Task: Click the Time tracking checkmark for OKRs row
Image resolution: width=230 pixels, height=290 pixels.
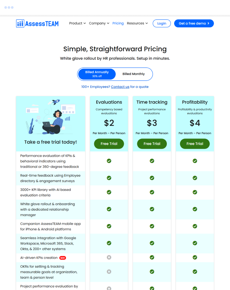Action: (152, 271)
